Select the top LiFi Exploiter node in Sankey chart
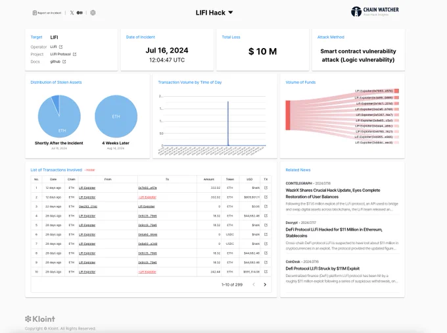 click(396, 91)
